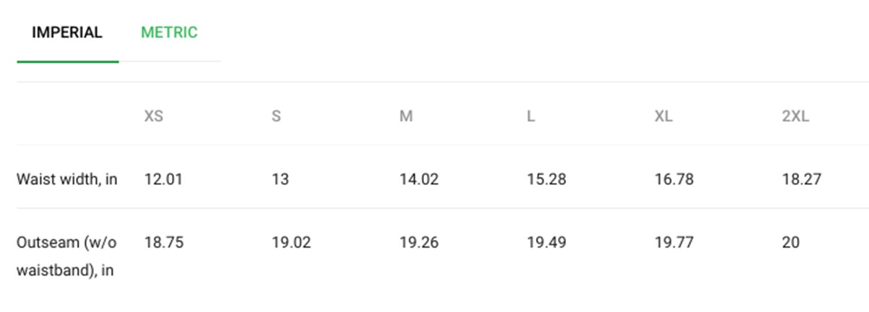Click the Outseam (w/o waistband) row label

[x=67, y=256]
